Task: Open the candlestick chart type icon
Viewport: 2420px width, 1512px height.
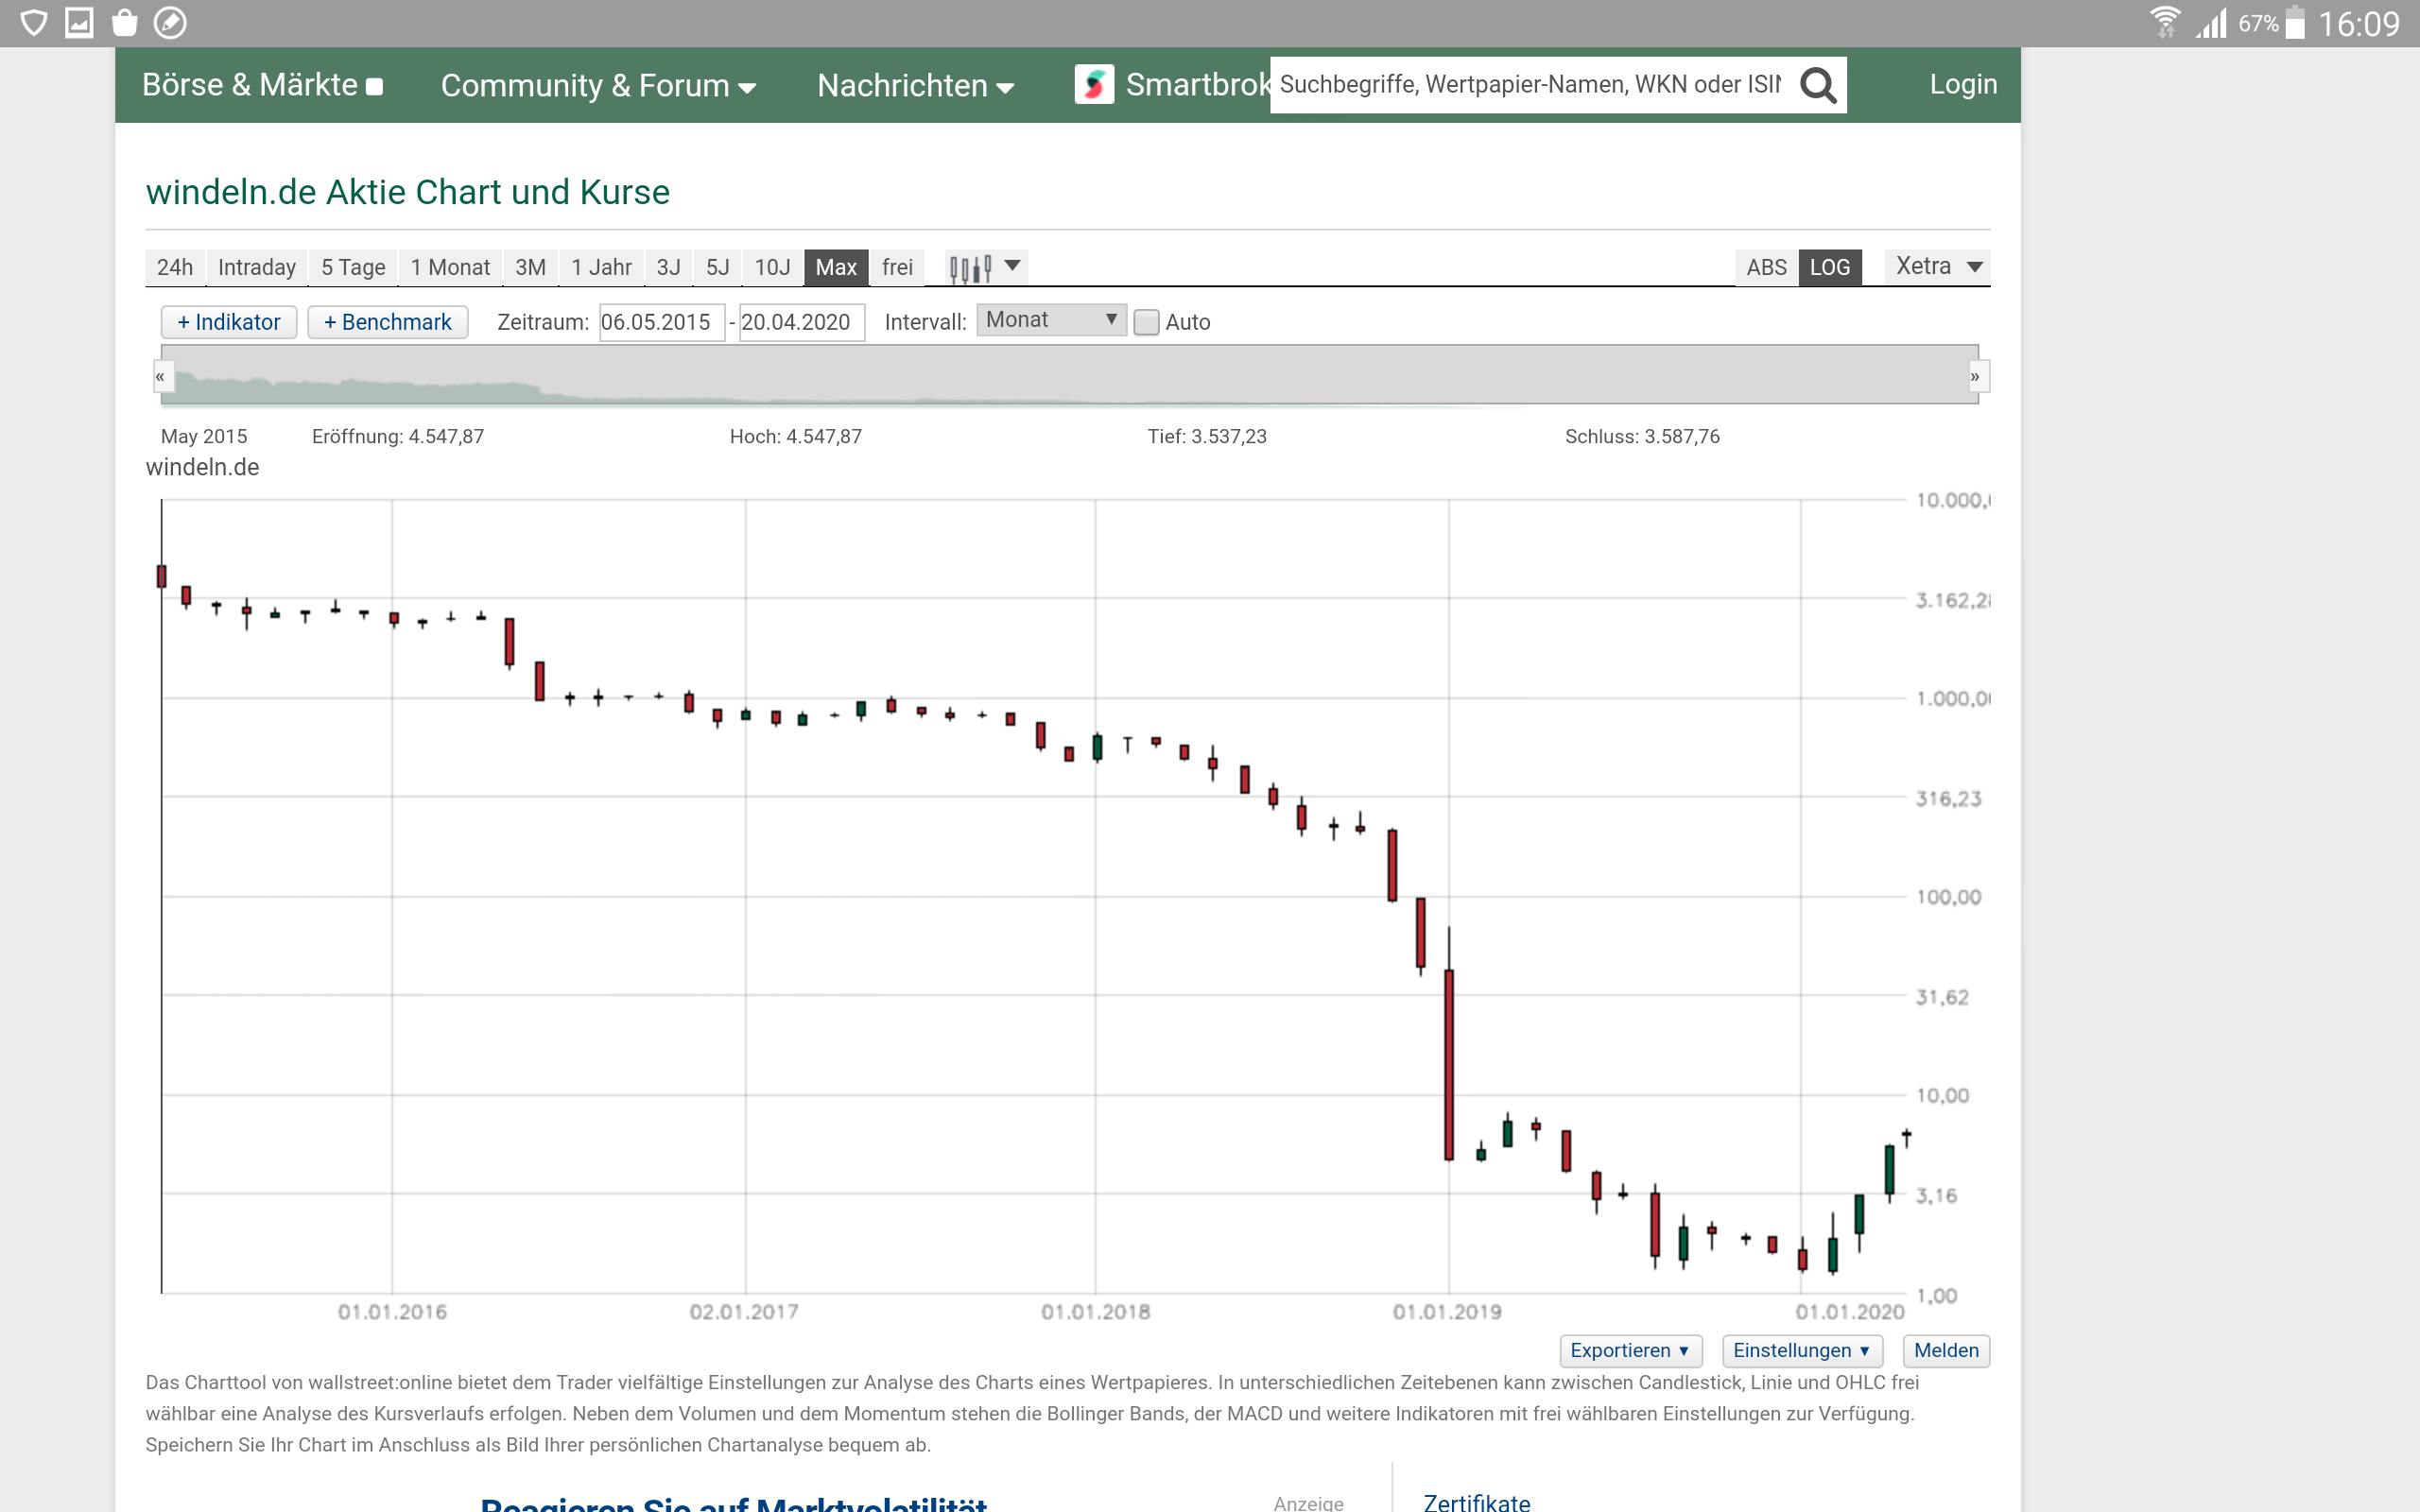Action: [970, 267]
